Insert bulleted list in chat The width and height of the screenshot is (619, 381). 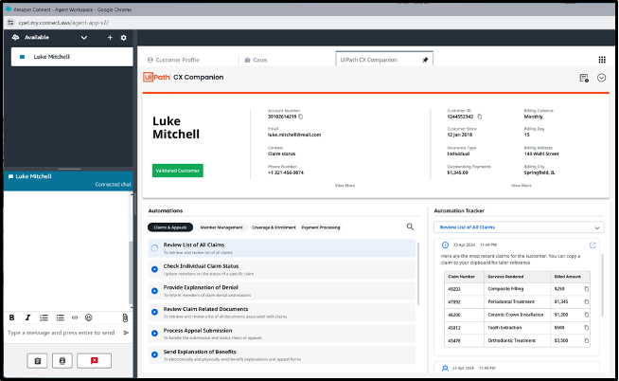coord(60,317)
